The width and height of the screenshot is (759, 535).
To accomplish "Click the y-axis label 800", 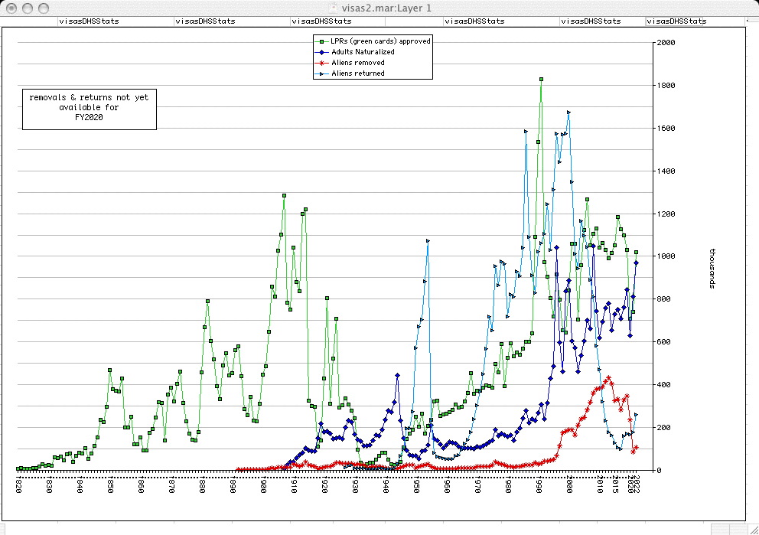I will click(663, 299).
